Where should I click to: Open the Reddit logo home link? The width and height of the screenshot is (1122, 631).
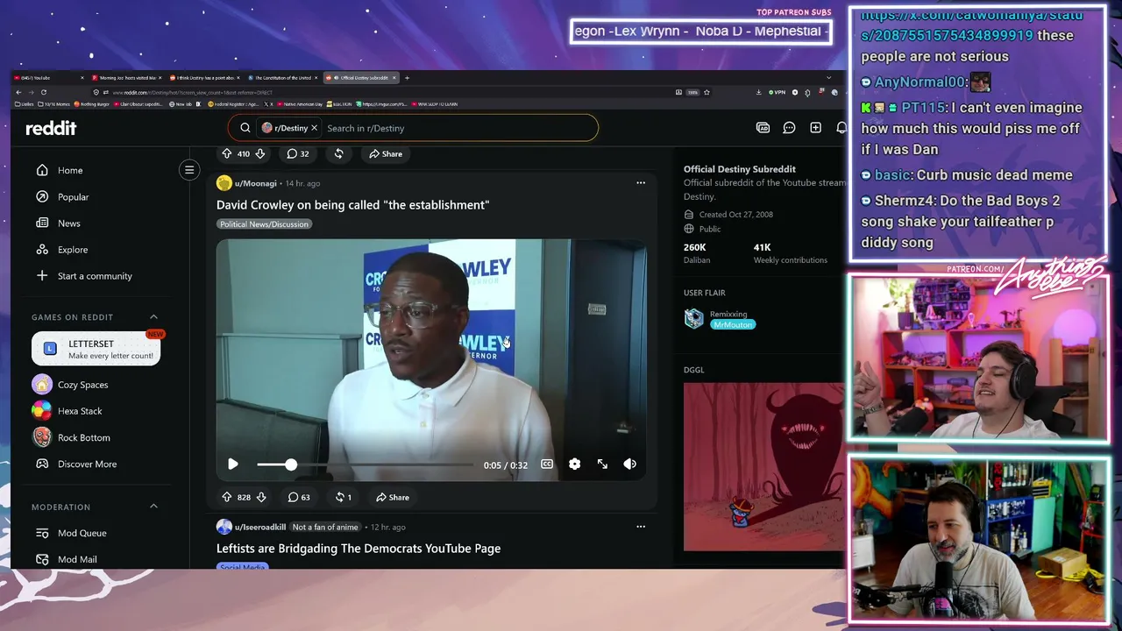tap(51, 128)
